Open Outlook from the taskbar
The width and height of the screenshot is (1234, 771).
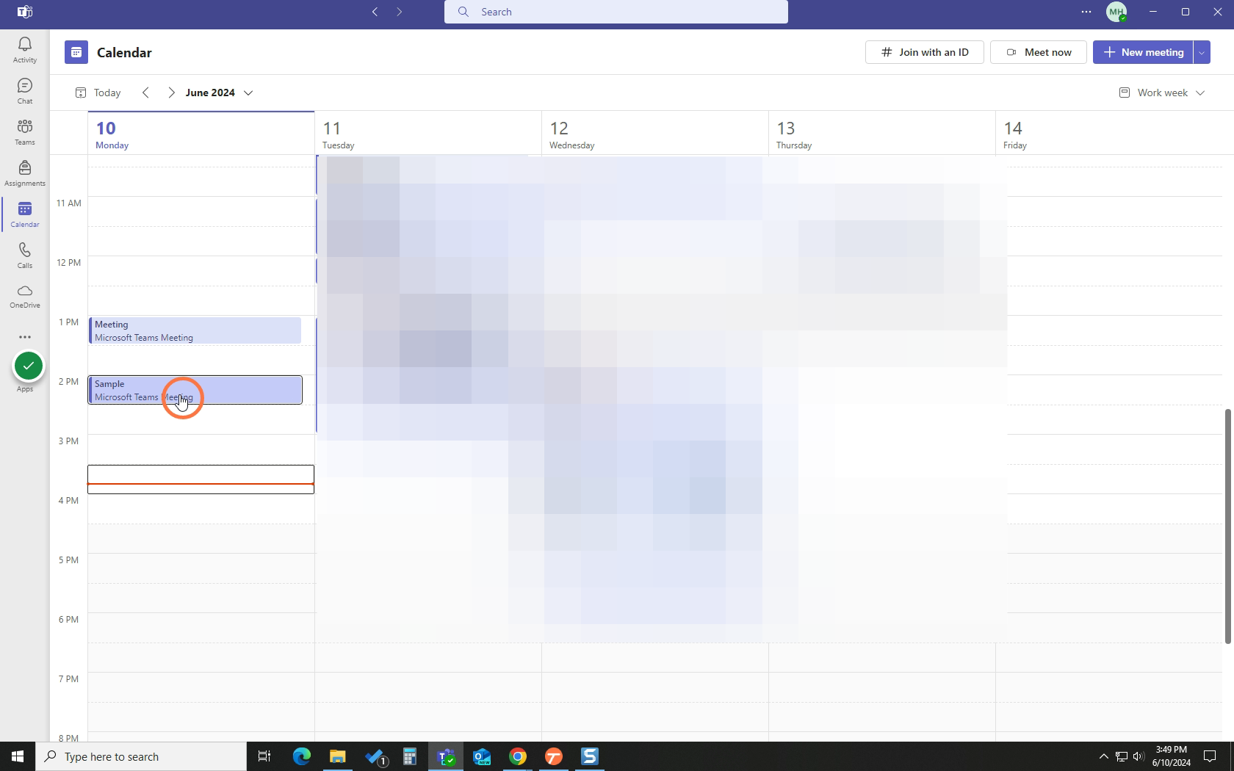tap(482, 756)
